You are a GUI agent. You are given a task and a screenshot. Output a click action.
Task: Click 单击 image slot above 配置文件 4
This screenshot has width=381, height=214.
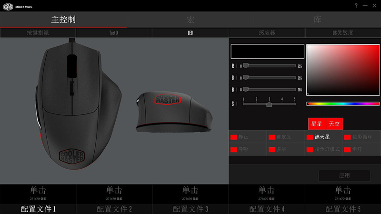[267, 194]
